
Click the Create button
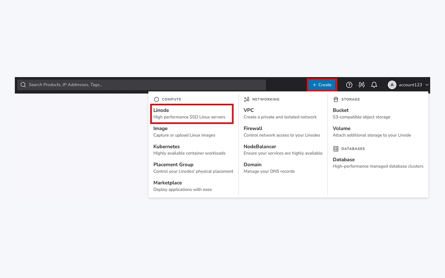point(322,85)
